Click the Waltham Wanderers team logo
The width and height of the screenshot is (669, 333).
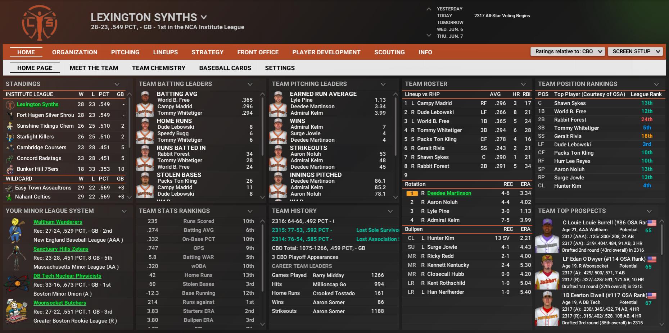[17, 231]
